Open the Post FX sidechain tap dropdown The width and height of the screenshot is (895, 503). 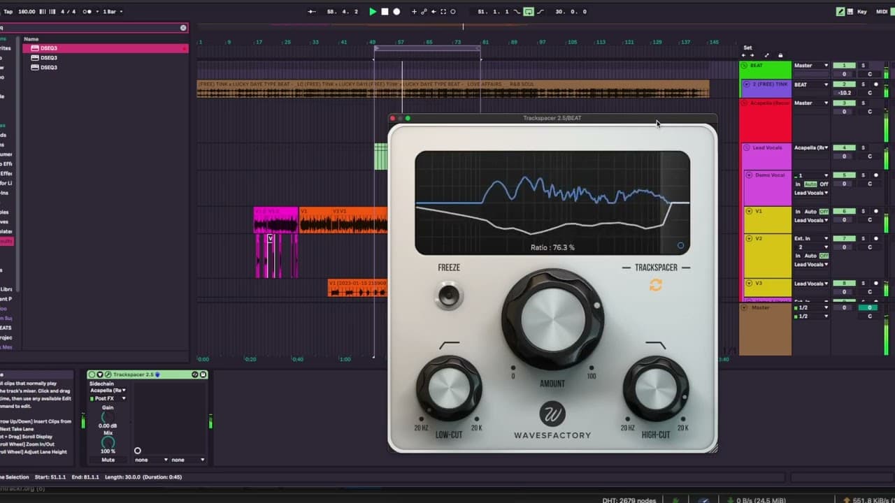[108, 399]
